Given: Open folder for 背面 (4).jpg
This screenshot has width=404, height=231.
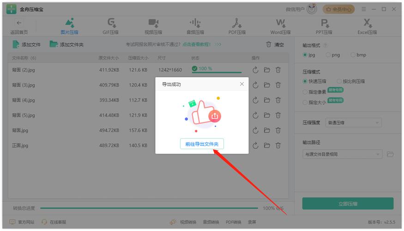Looking at the screenshot, I should pyautogui.click(x=267, y=100).
